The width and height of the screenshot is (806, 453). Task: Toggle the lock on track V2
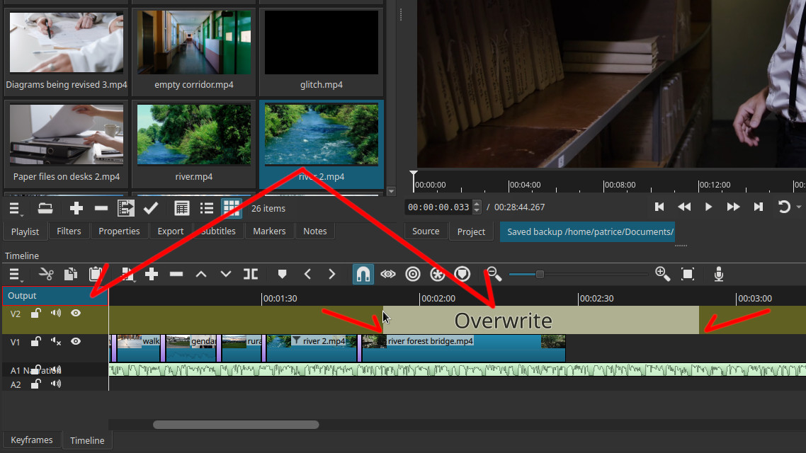[35, 314]
